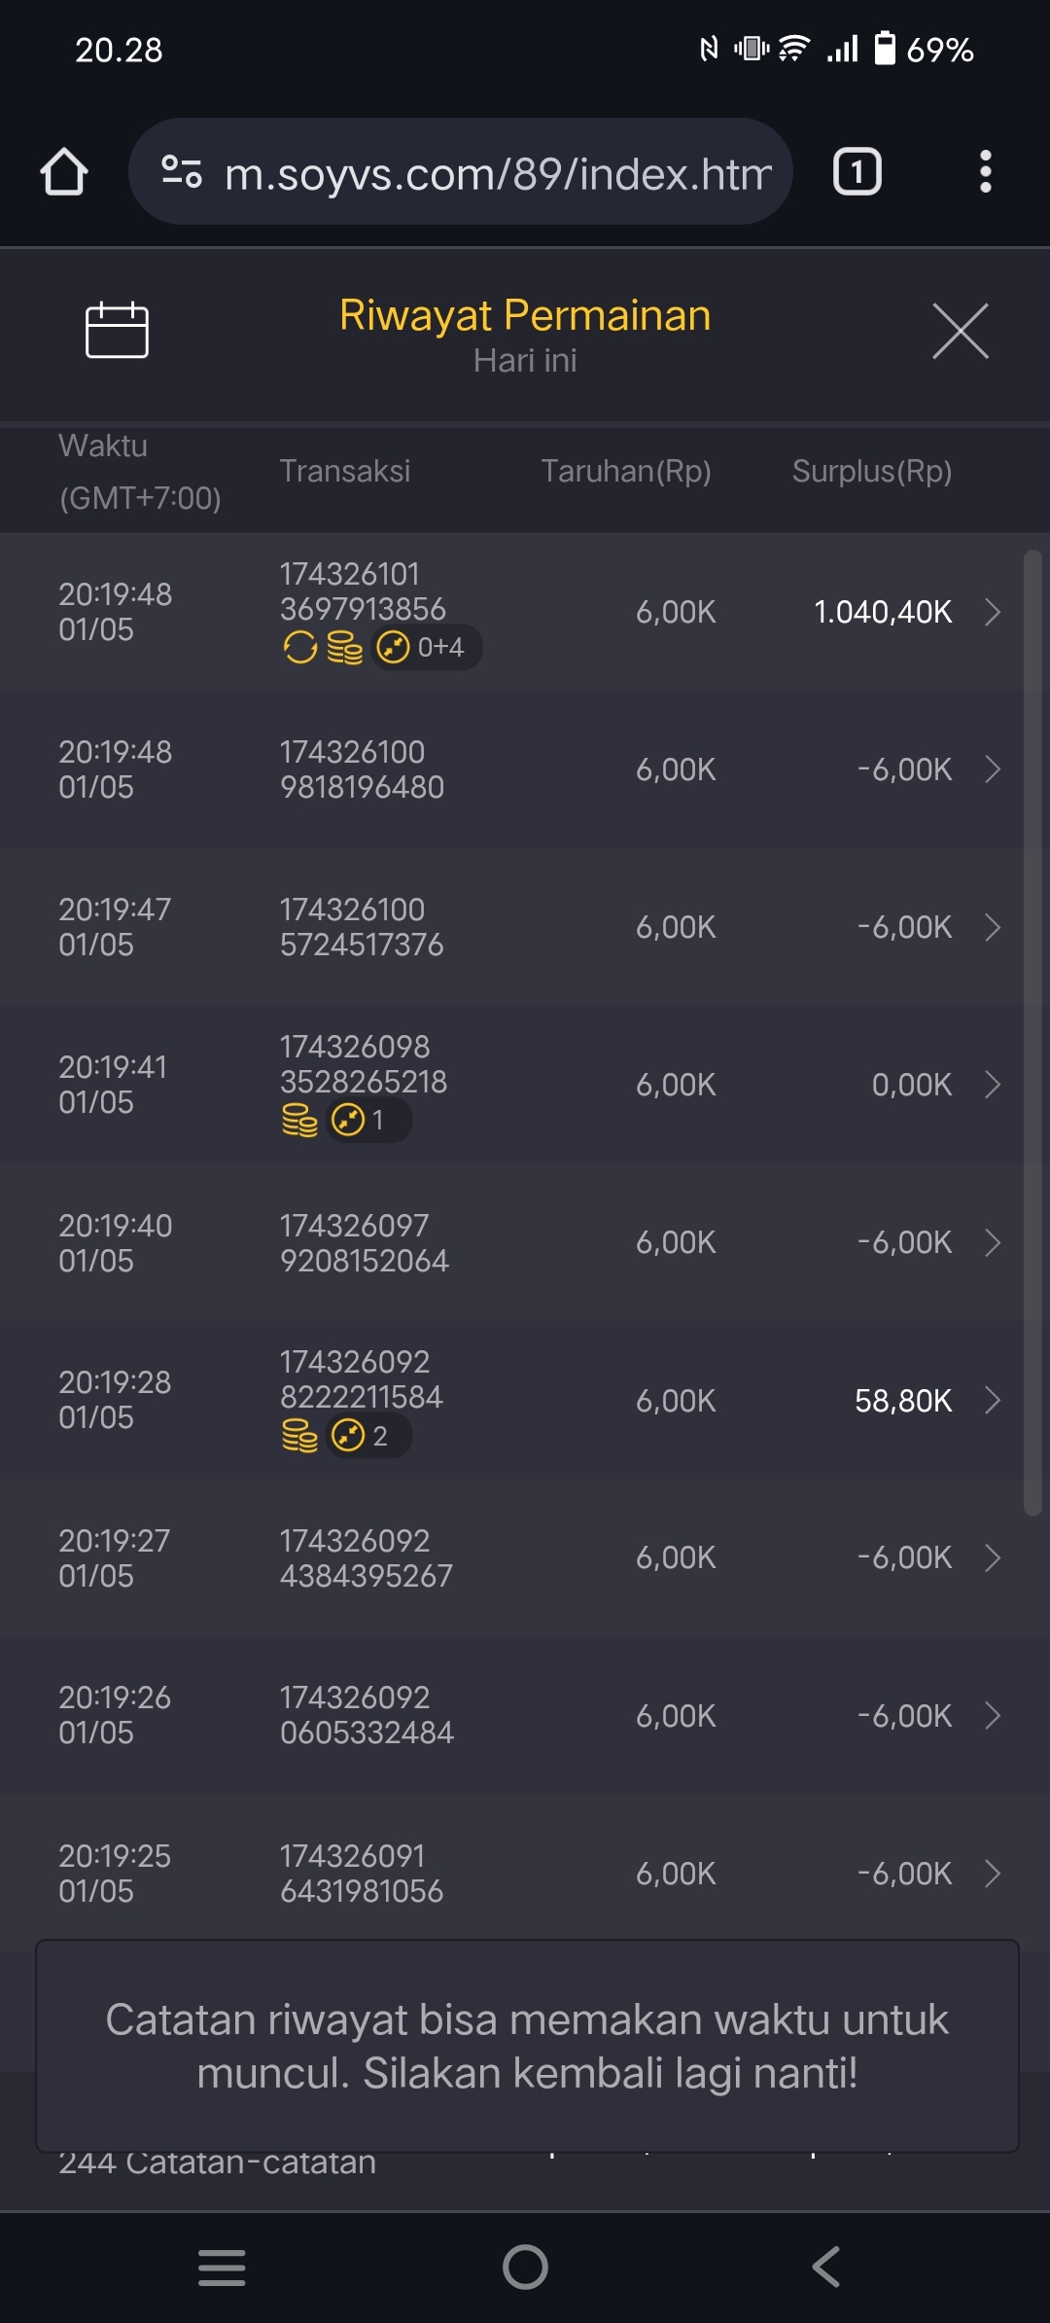This screenshot has width=1050, height=2323.
Task: Open the 20:19:40 transaction row
Action: point(525,1242)
